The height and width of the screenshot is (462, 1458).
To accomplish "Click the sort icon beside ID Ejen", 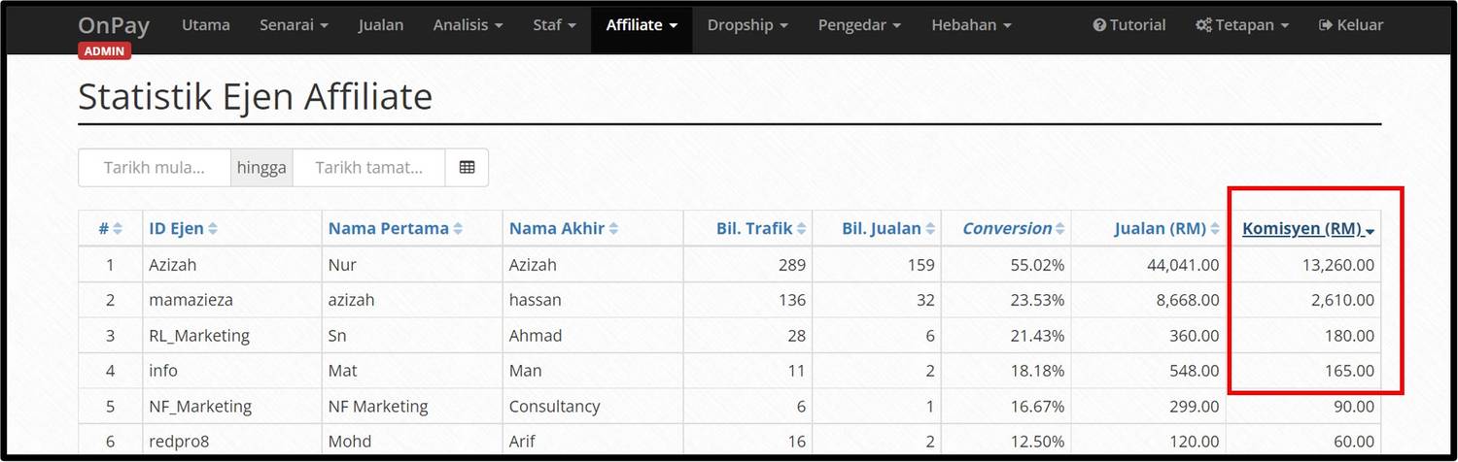I will point(213,229).
